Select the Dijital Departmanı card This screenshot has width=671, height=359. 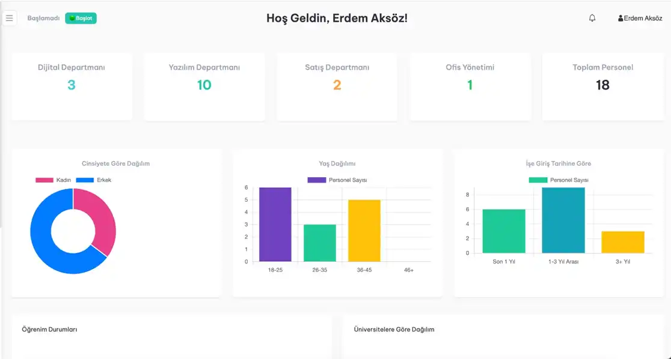tap(72, 87)
